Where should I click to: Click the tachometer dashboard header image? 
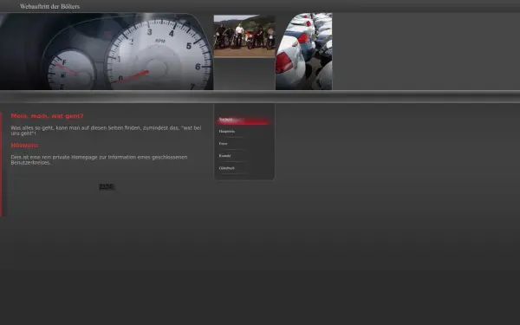coord(106,51)
